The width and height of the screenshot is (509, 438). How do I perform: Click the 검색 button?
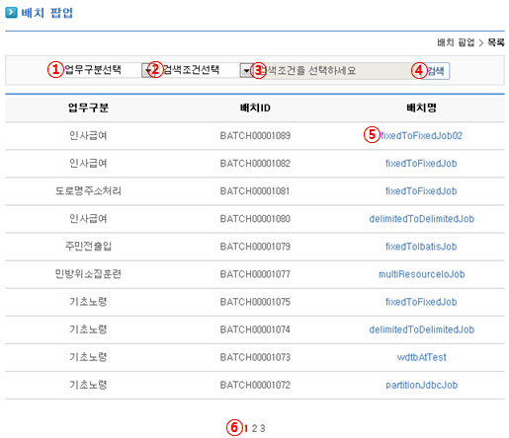pos(435,71)
